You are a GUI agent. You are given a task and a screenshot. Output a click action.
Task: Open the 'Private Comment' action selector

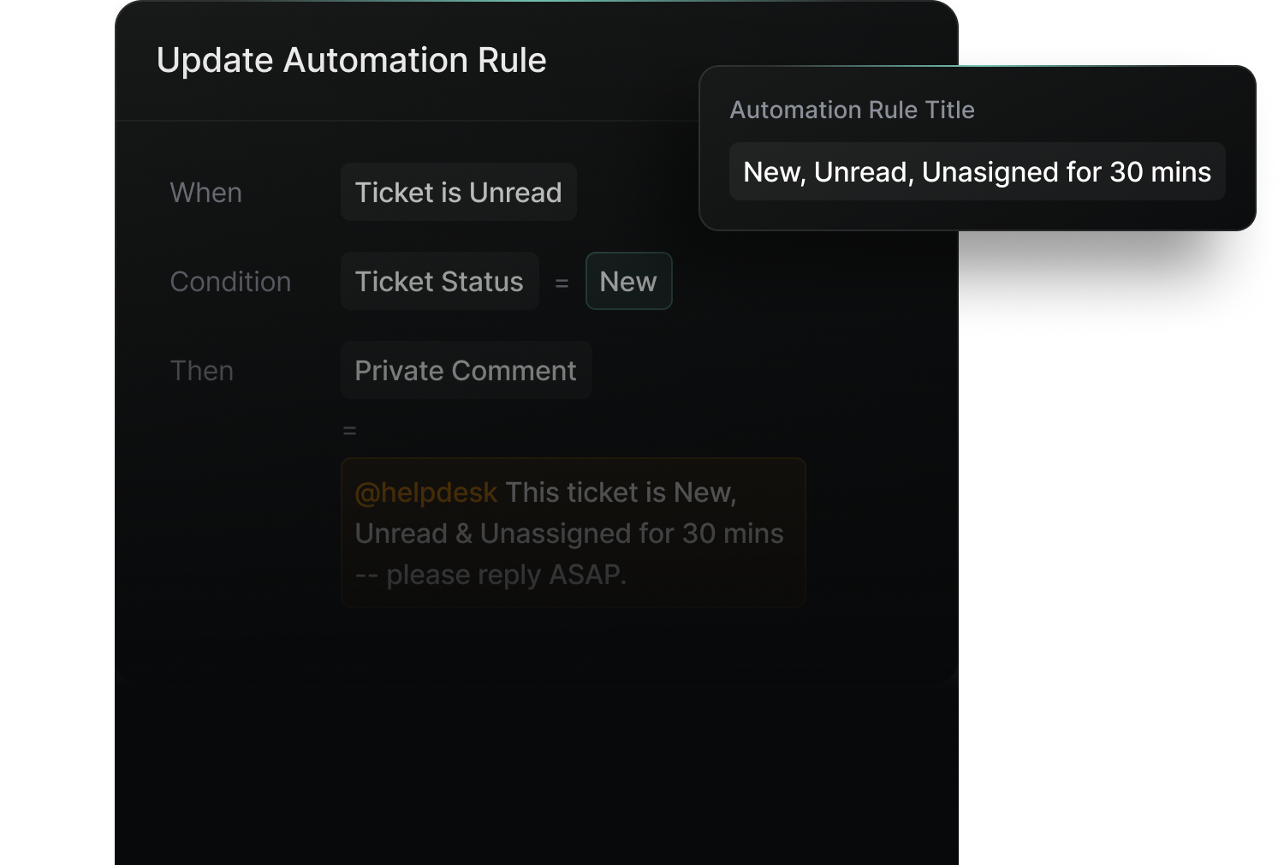[466, 370]
